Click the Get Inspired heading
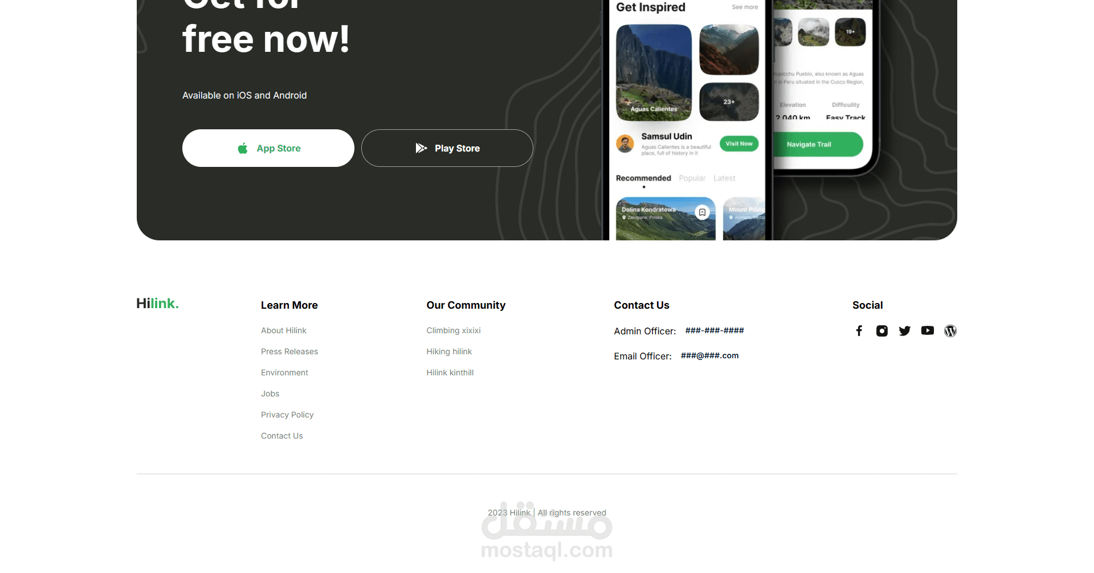 [651, 7]
